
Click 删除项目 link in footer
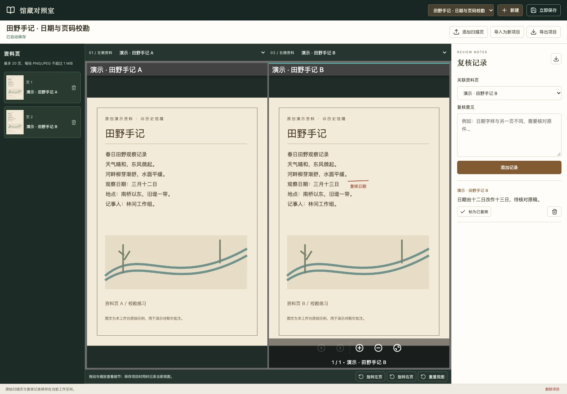pos(552,389)
